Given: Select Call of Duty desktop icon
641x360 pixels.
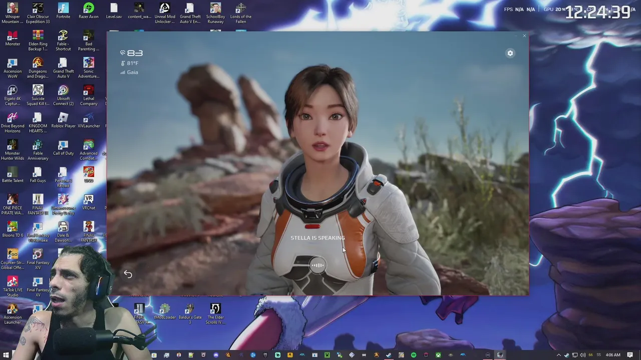Looking at the screenshot, I should 63,148.
